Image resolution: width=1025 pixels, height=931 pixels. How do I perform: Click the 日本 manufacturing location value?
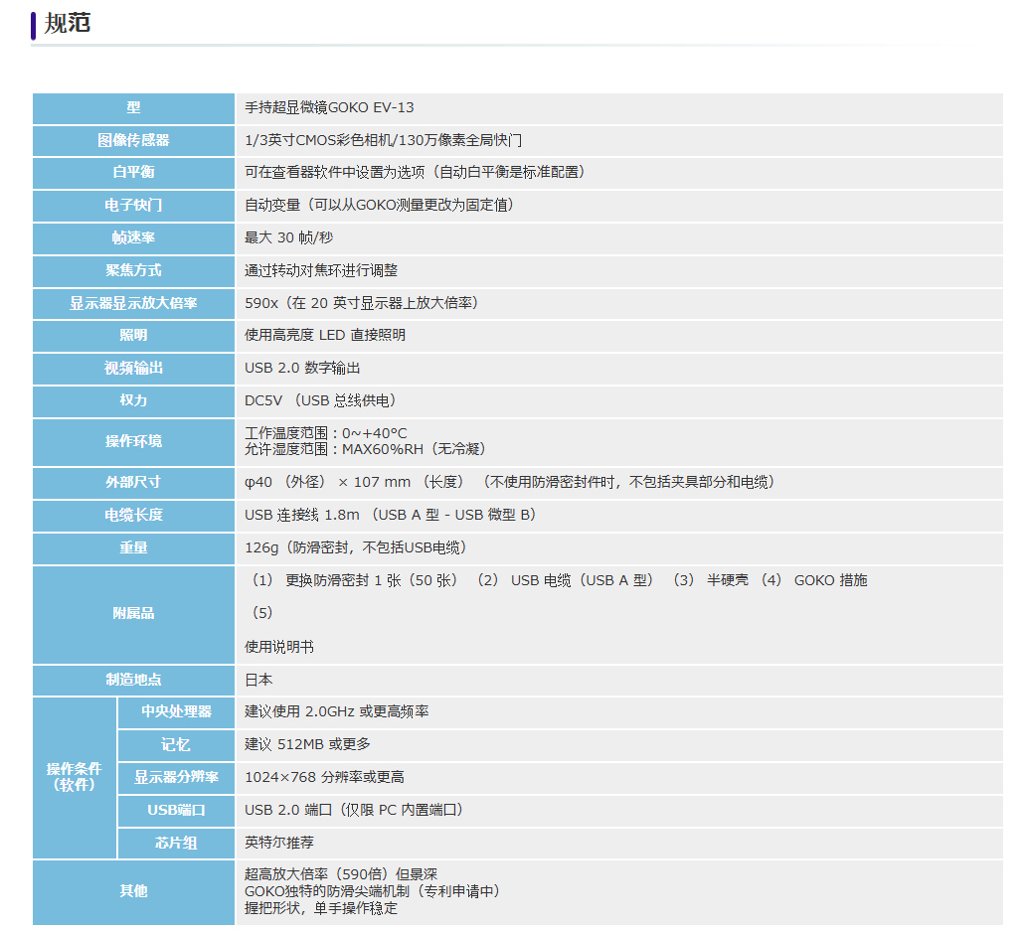point(258,681)
